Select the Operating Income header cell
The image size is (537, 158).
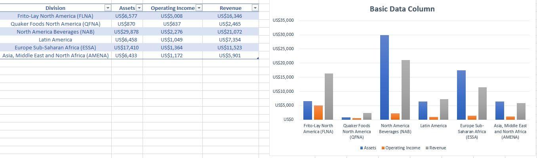173,8
